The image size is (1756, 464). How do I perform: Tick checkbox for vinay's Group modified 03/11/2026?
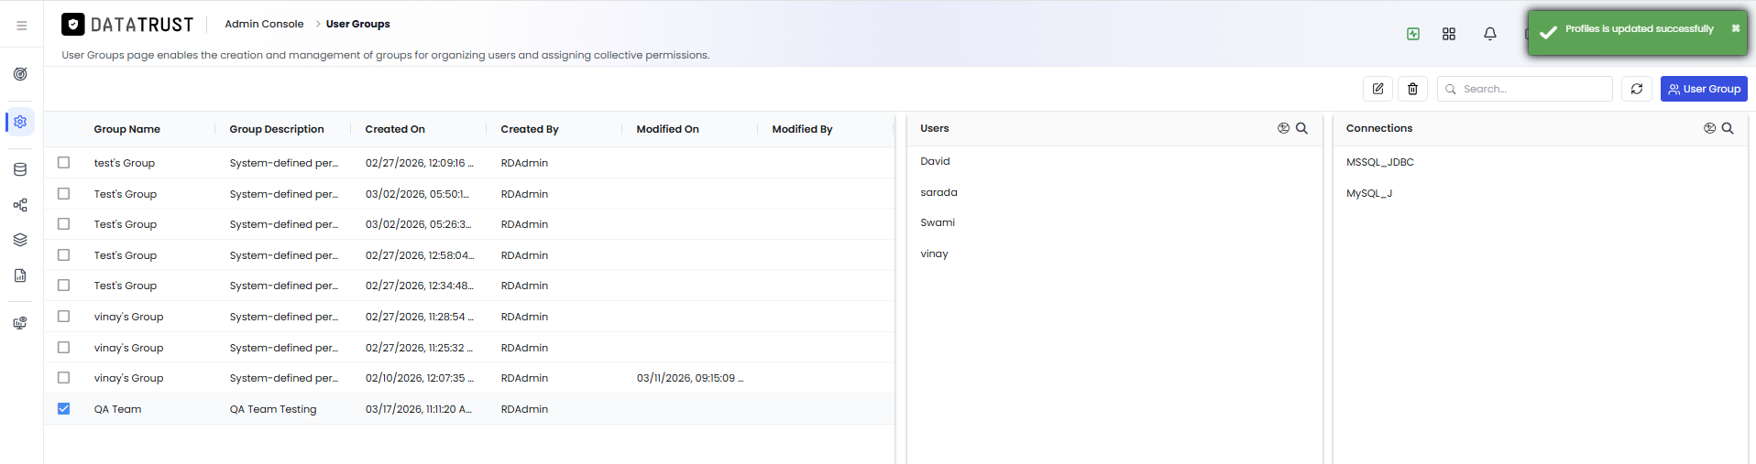(63, 377)
